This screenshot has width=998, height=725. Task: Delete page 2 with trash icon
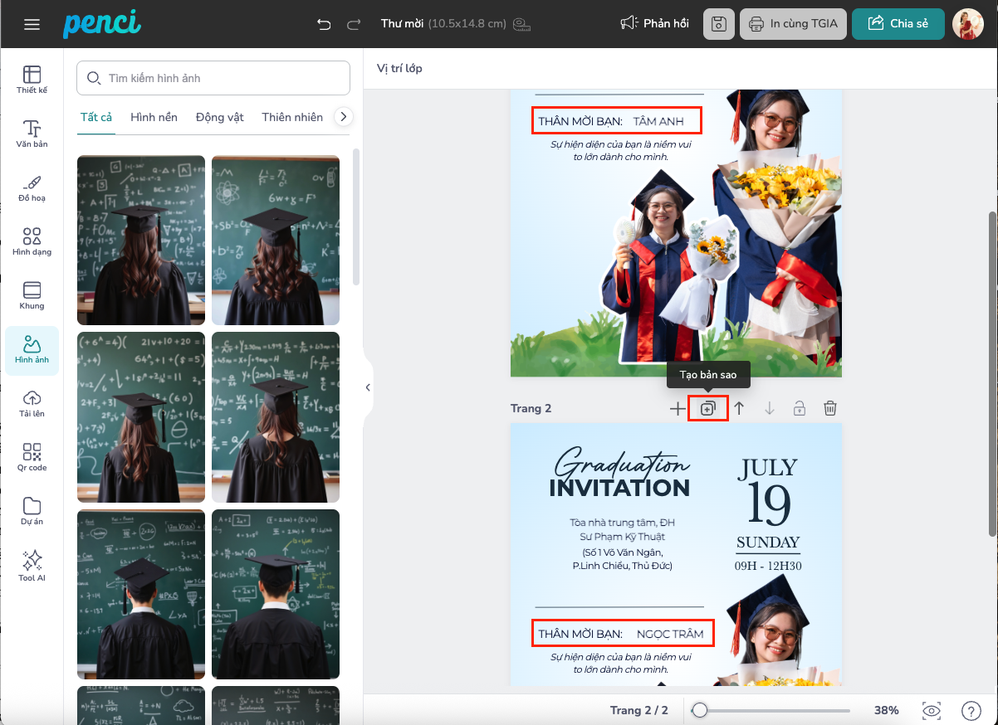point(829,408)
